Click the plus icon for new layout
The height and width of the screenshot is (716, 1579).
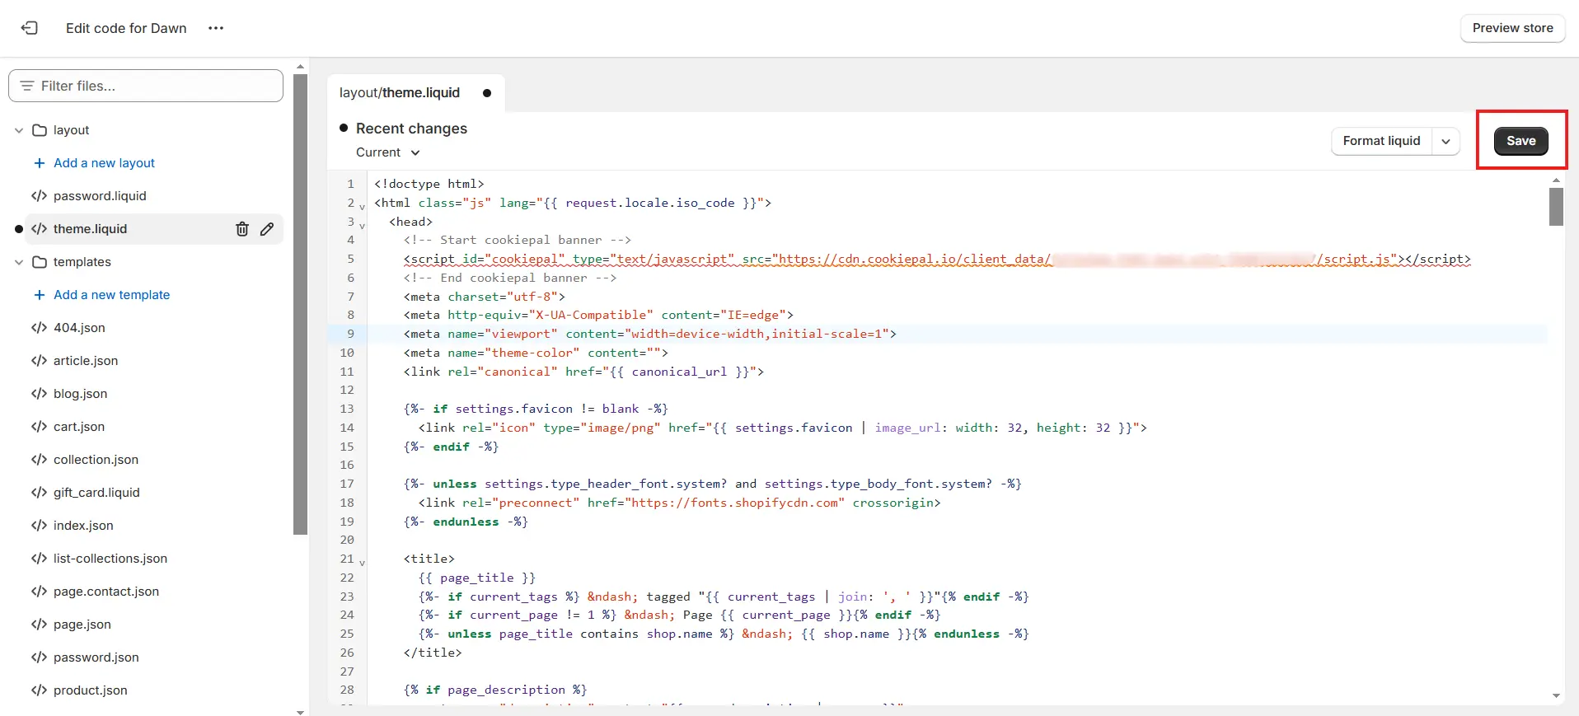tap(39, 163)
